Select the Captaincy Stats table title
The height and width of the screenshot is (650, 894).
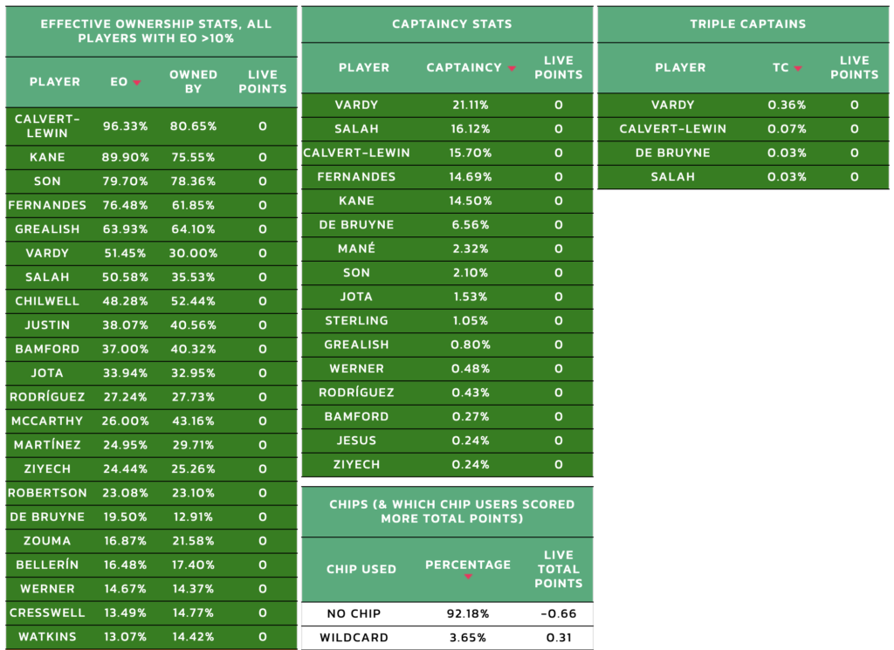451,24
